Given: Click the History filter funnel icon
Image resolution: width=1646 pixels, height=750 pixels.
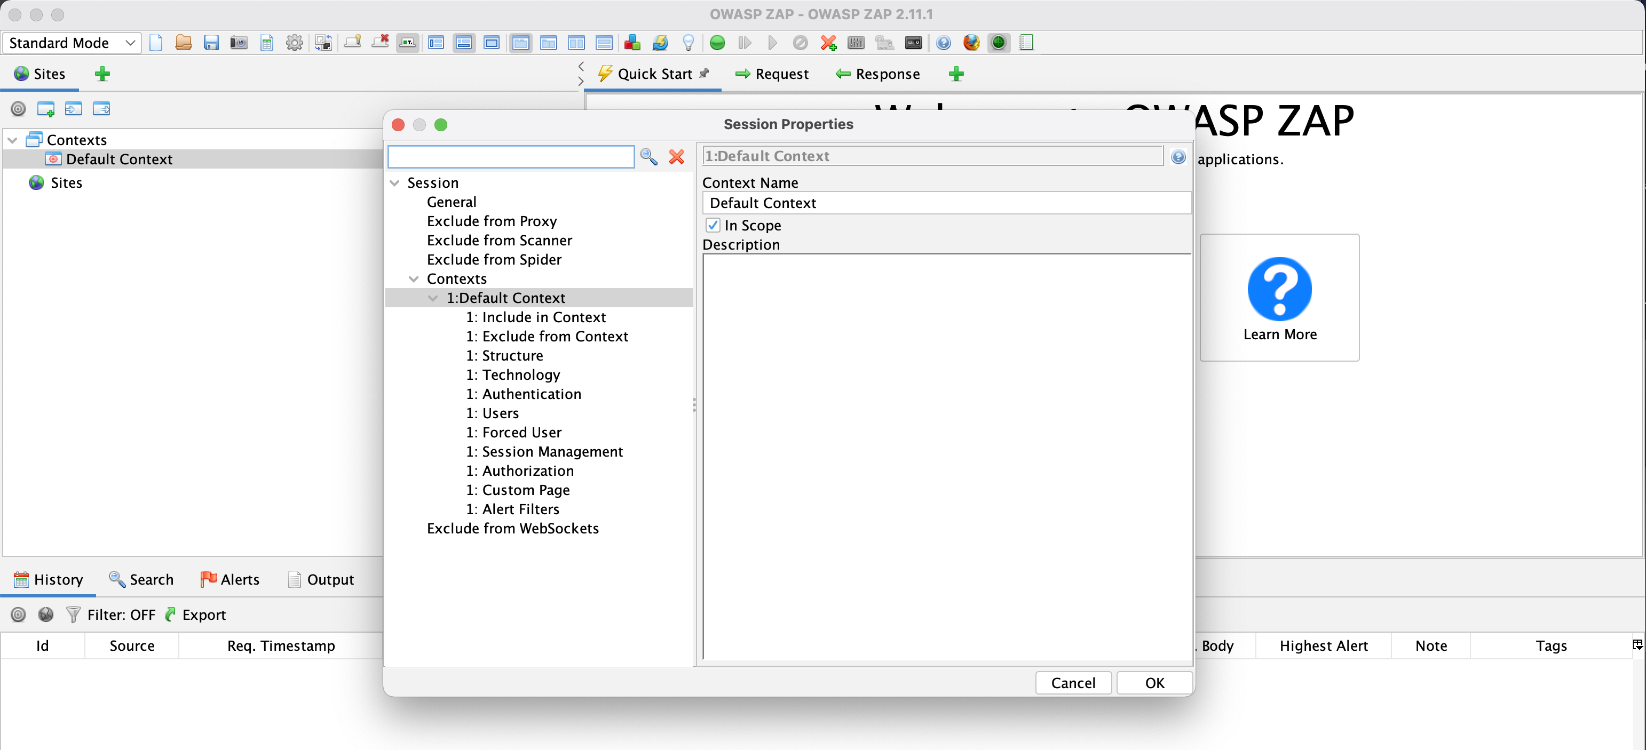Looking at the screenshot, I should [x=74, y=614].
